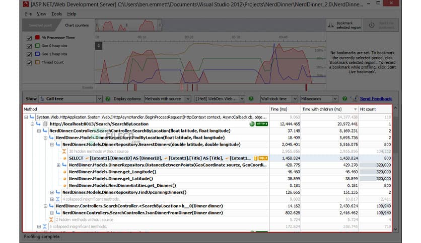Click green swatch for Gen 0 heap size
The width and height of the screenshot is (421, 243).
coord(37,46)
